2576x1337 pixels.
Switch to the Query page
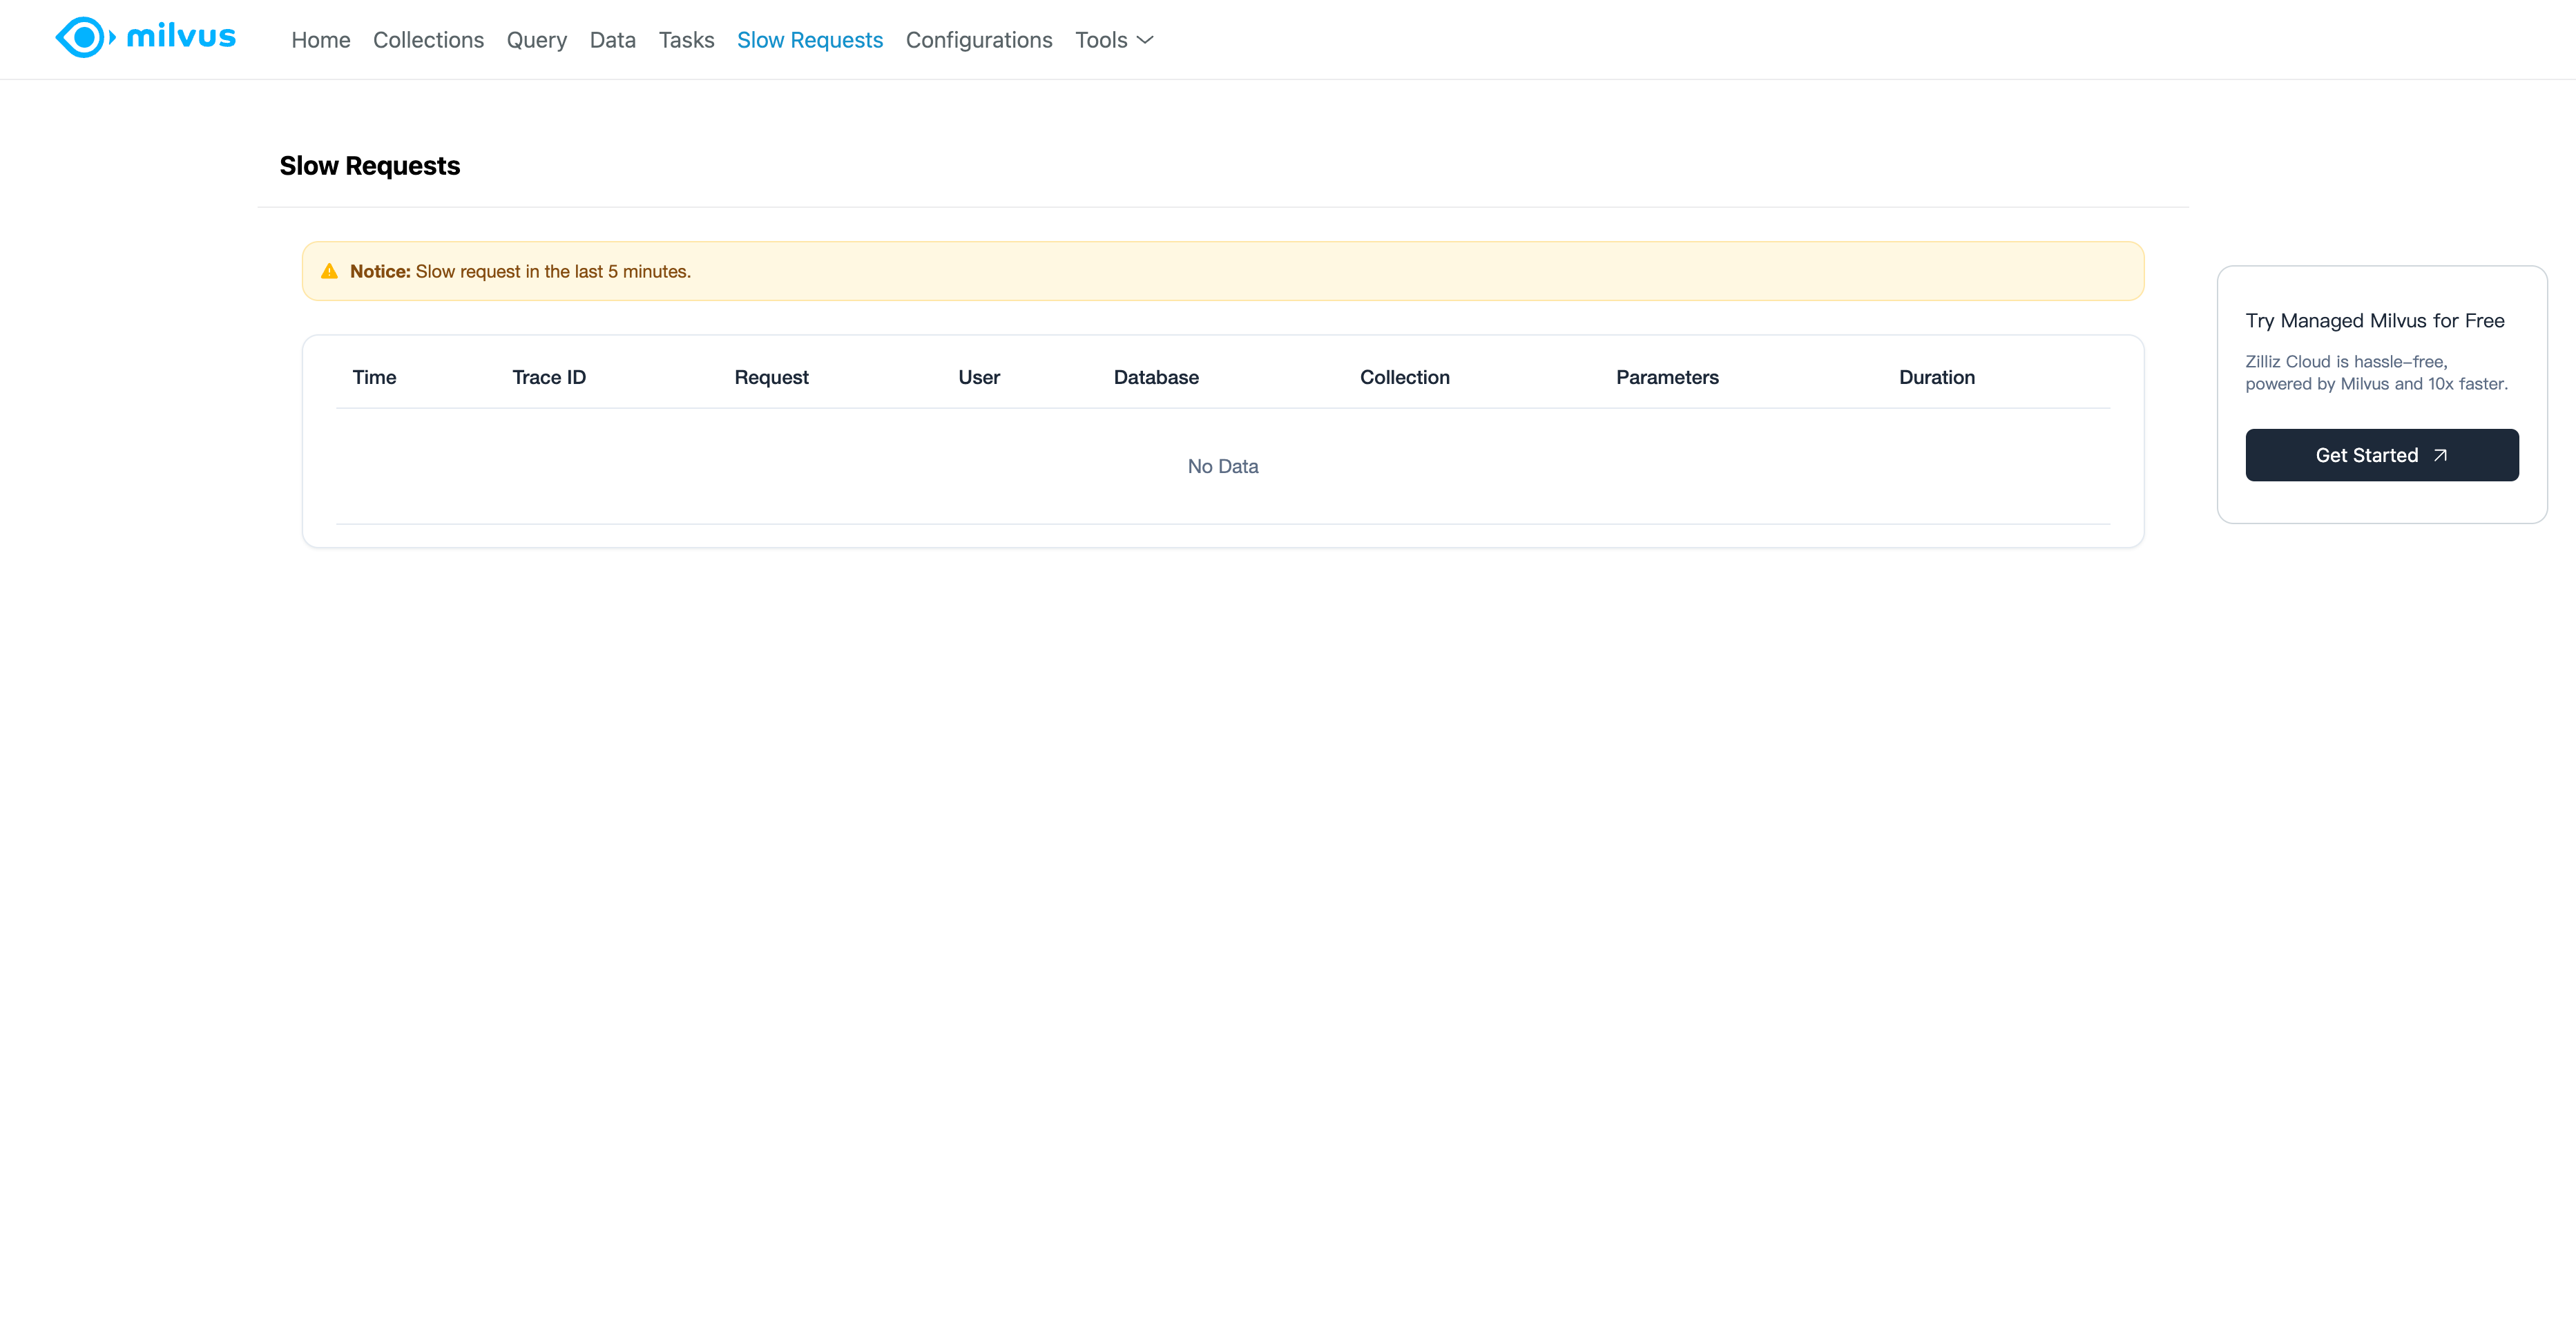pos(536,40)
